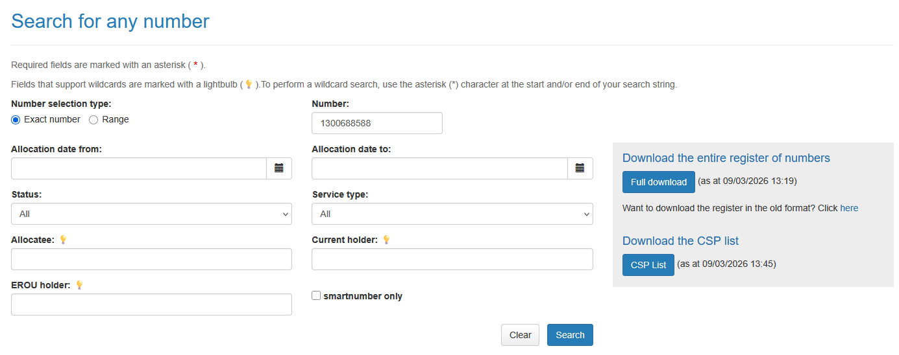Click the Full download button
Viewport: 899px width, 355px height.
pyautogui.click(x=658, y=182)
